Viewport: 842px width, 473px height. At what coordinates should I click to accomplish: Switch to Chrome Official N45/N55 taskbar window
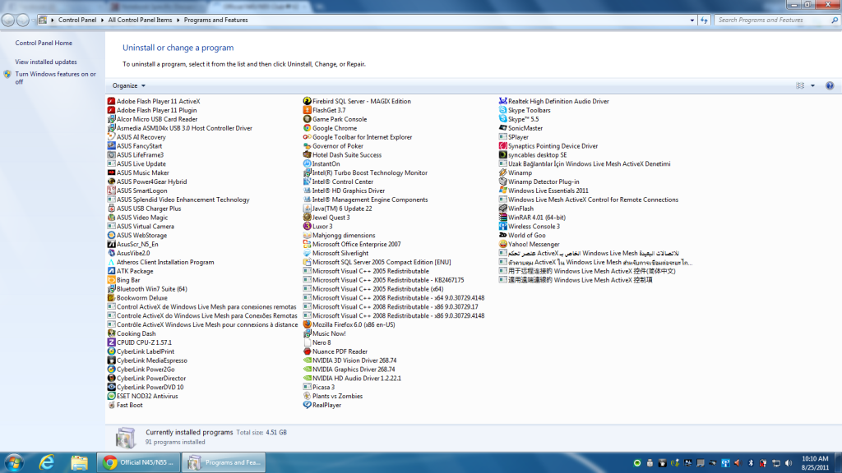coord(138,462)
